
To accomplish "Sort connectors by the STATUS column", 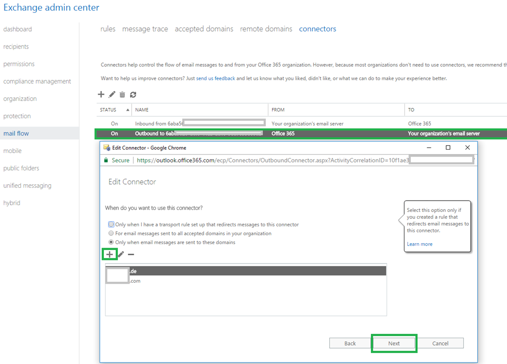I will tap(114, 109).
